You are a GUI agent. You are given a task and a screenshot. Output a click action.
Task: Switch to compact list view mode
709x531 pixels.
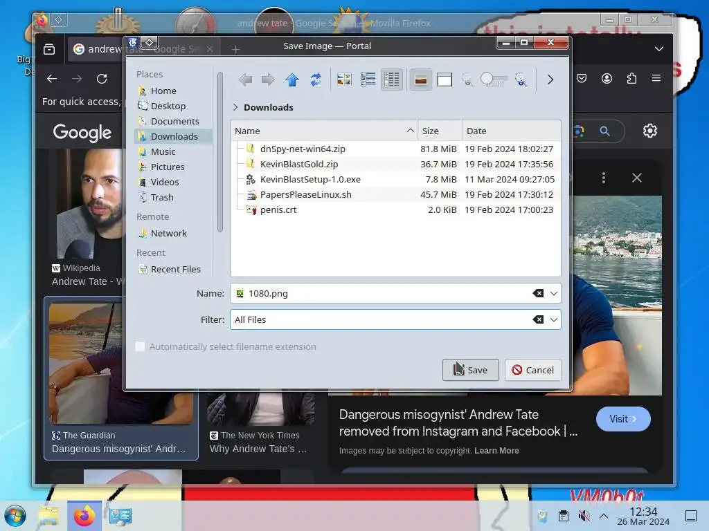click(x=368, y=80)
